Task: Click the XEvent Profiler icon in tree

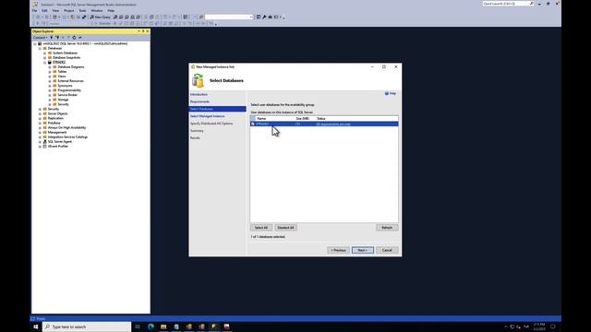Action: point(45,147)
